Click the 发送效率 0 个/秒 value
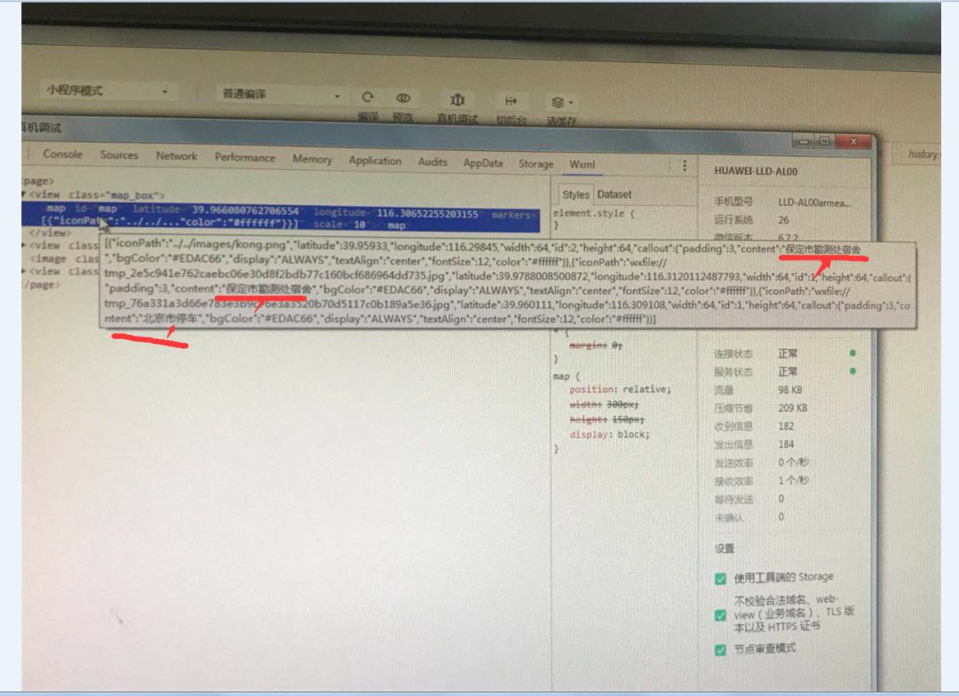This screenshot has width=959, height=696. [793, 463]
